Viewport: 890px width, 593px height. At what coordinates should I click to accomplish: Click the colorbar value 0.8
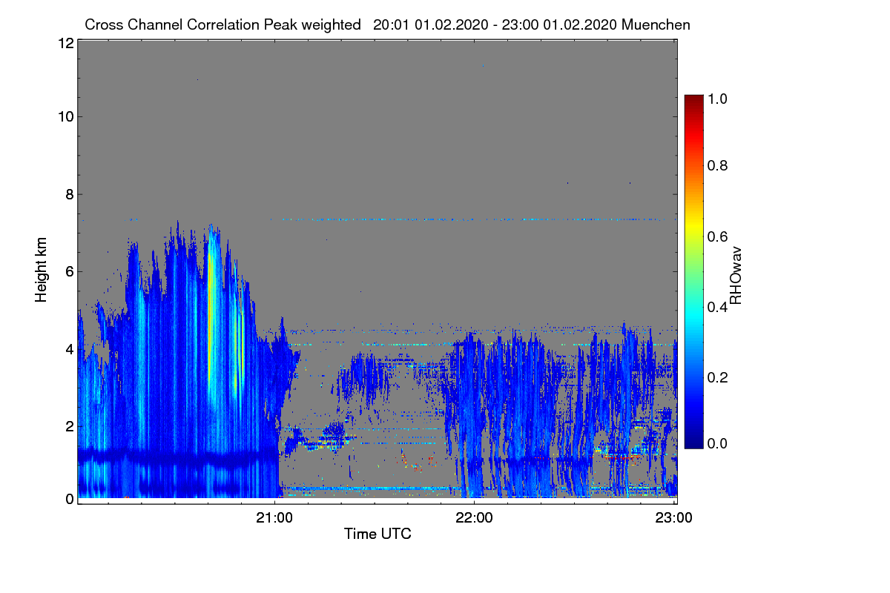tap(716, 166)
